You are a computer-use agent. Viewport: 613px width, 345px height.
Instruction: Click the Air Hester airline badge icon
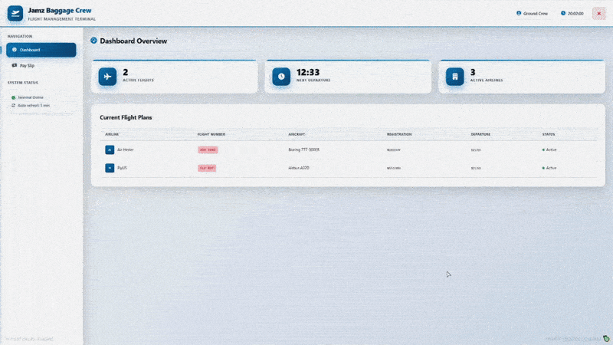(x=110, y=149)
